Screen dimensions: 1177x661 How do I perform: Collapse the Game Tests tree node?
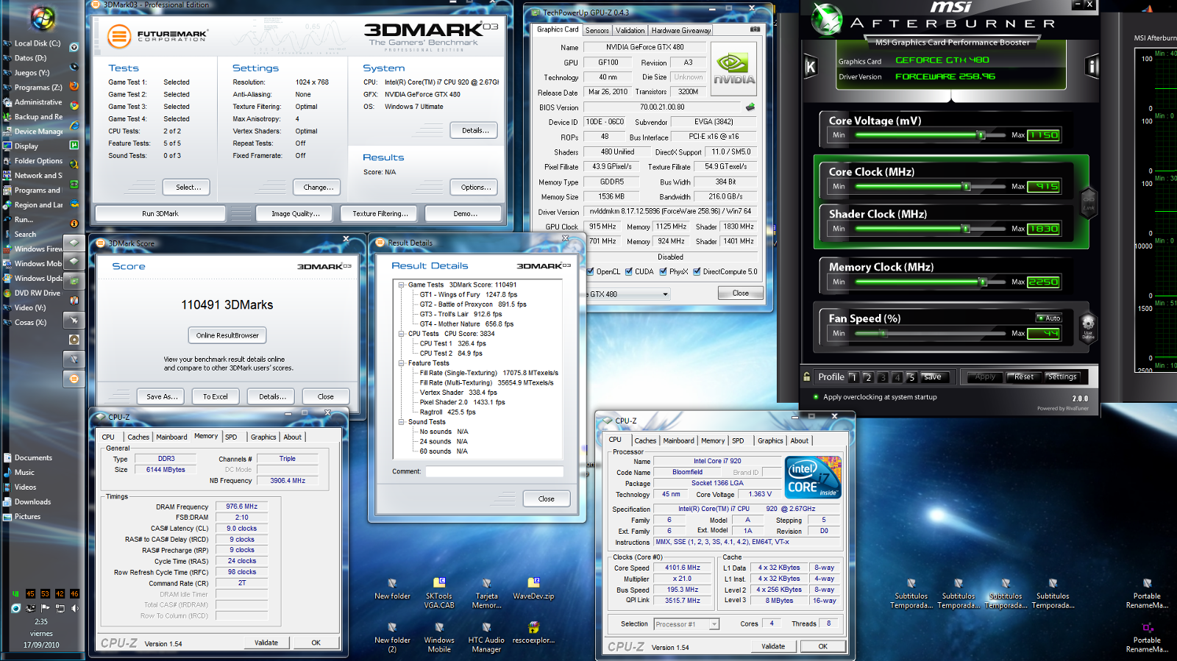(x=402, y=285)
